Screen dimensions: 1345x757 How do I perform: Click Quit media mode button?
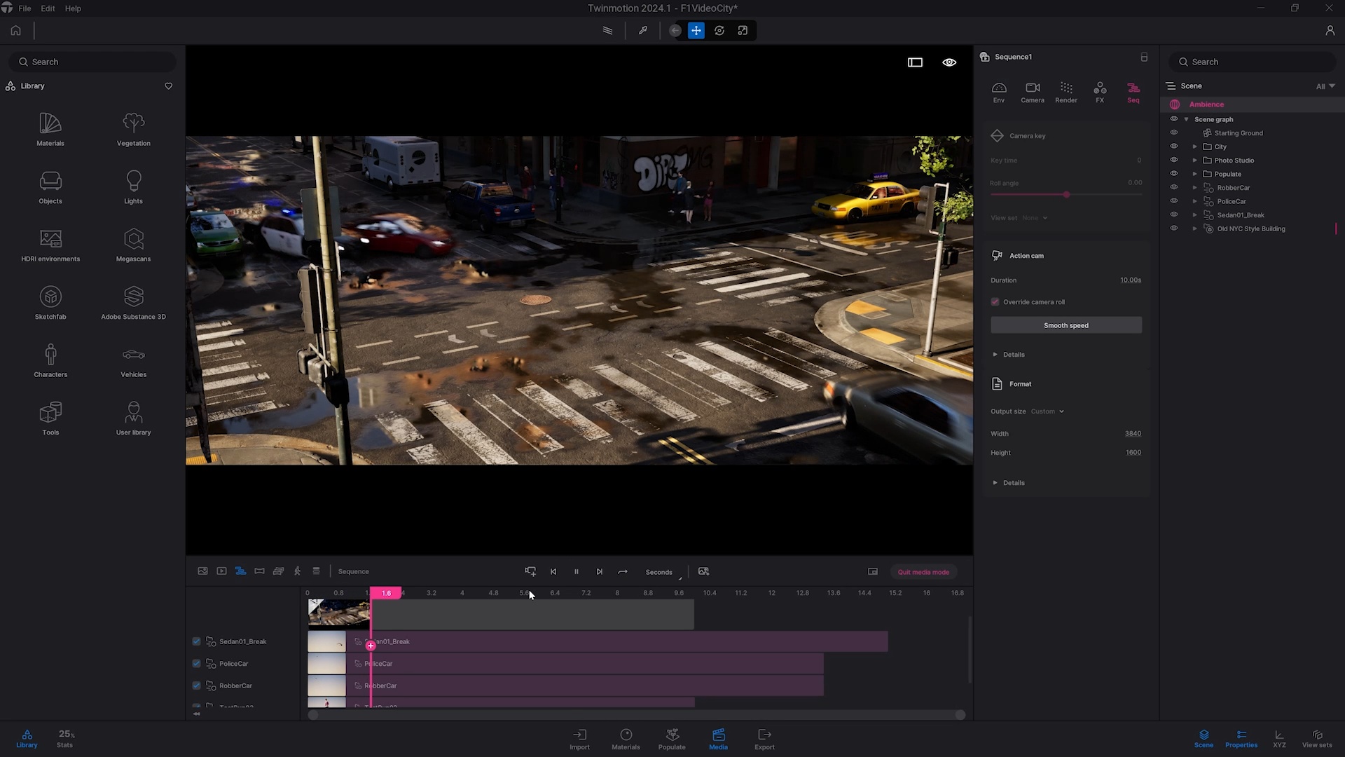click(x=923, y=572)
